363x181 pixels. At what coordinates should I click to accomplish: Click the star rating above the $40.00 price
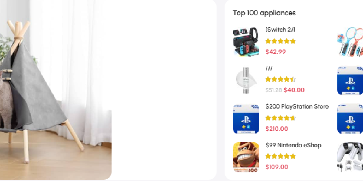[280, 79]
